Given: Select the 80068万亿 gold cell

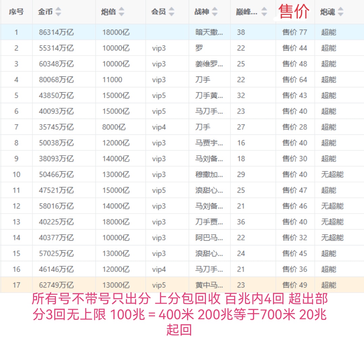Looking at the screenshot, I should [56, 80].
